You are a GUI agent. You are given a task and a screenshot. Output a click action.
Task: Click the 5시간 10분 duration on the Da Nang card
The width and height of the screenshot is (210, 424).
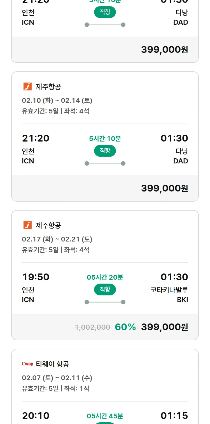105,139
